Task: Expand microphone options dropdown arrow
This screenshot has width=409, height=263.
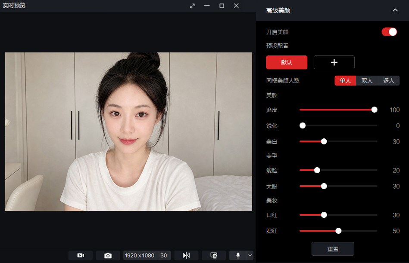Action: pyautogui.click(x=250, y=255)
